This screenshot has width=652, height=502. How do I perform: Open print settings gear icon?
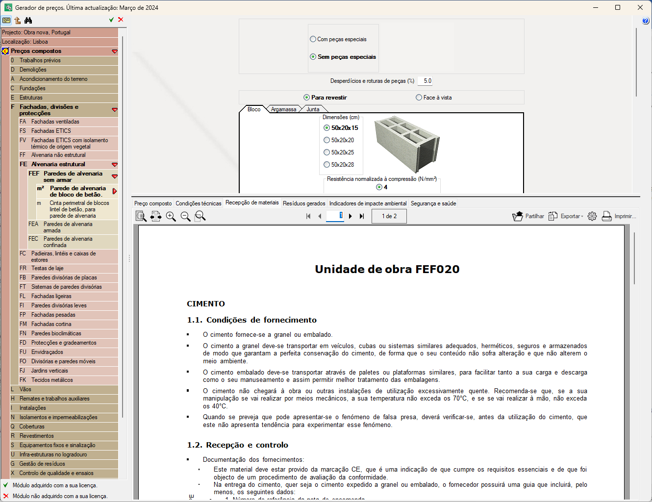[x=592, y=216]
